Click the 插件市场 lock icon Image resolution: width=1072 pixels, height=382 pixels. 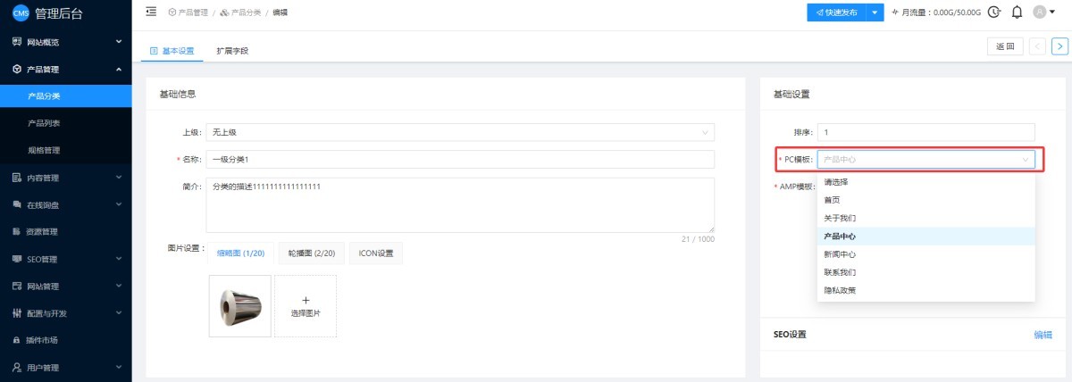click(x=17, y=340)
